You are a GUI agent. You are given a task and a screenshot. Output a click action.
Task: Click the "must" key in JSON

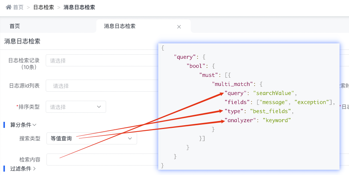pos(208,75)
